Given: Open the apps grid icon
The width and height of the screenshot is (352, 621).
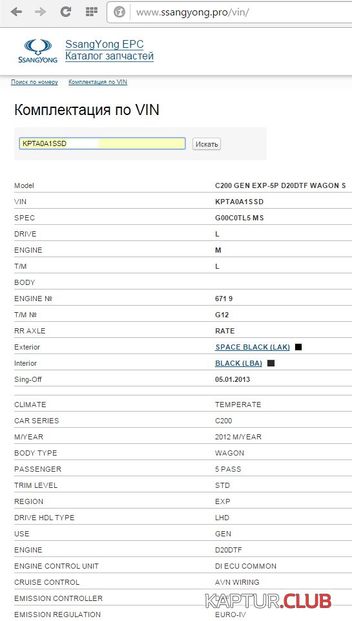Looking at the screenshot, I should pyautogui.click(x=92, y=12).
